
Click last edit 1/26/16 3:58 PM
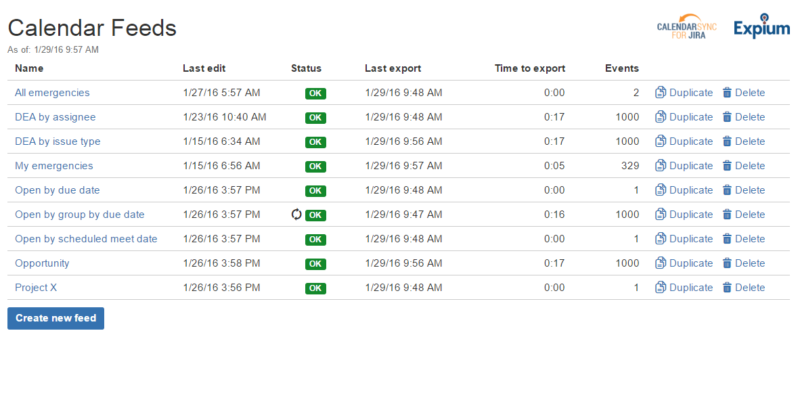(x=221, y=263)
